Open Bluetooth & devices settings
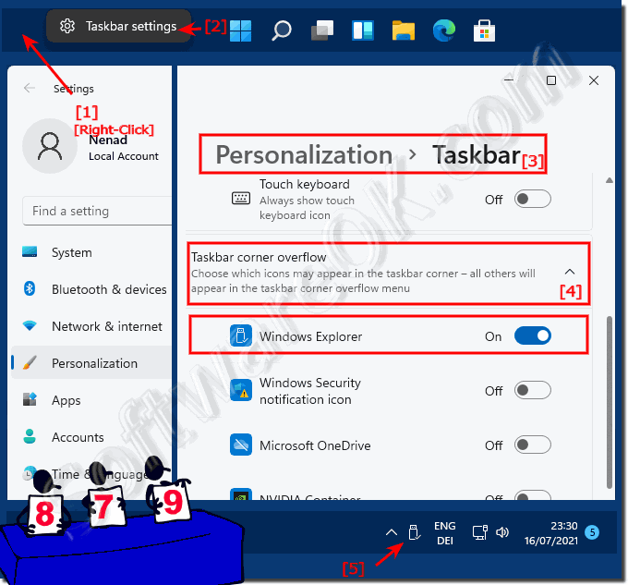The image size is (628, 585). click(x=91, y=289)
